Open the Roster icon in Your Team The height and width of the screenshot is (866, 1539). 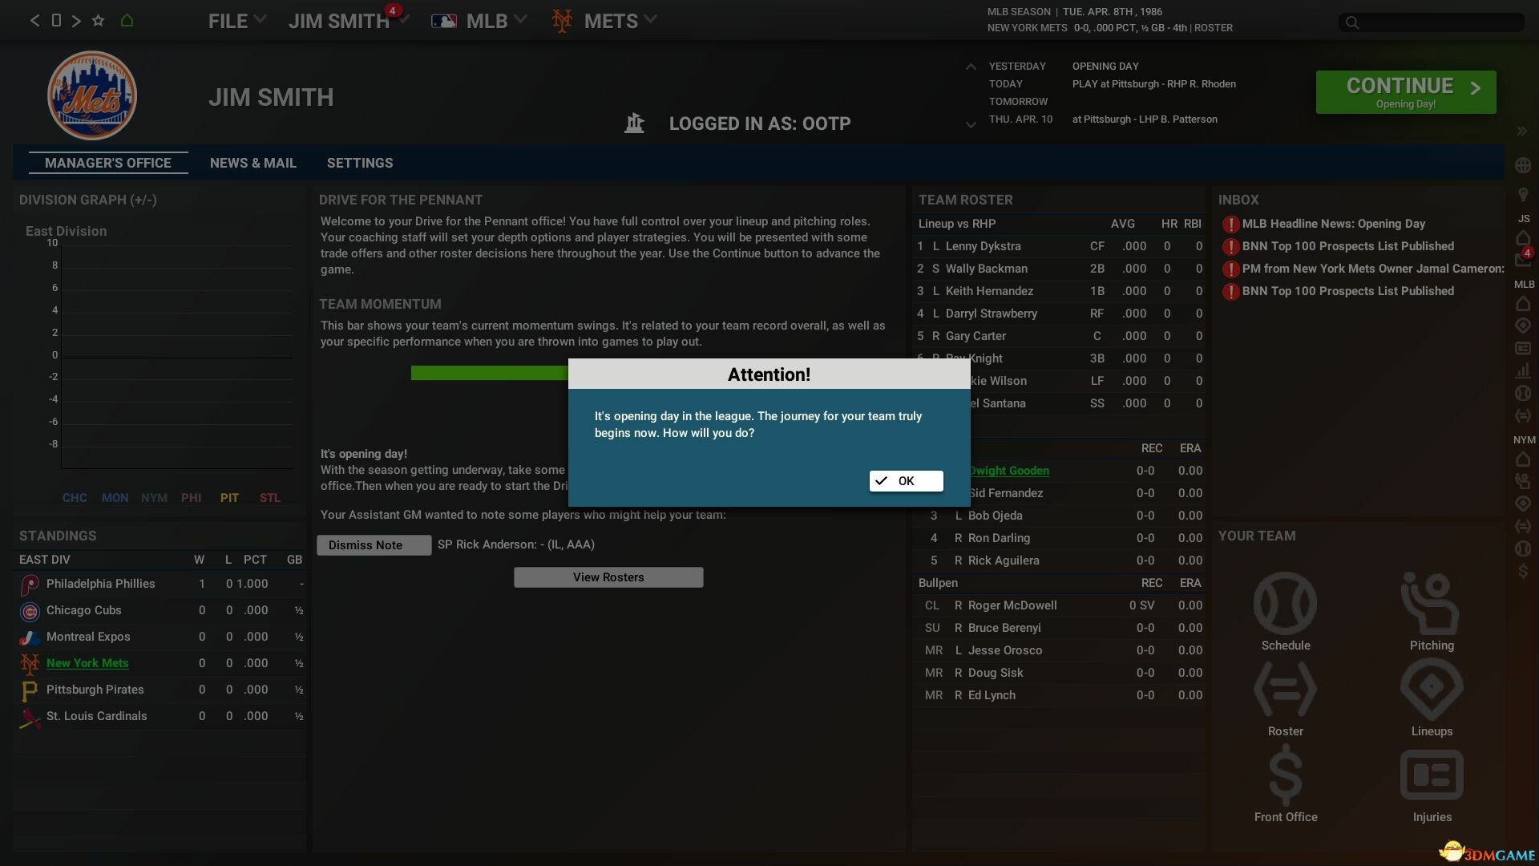point(1285,689)
